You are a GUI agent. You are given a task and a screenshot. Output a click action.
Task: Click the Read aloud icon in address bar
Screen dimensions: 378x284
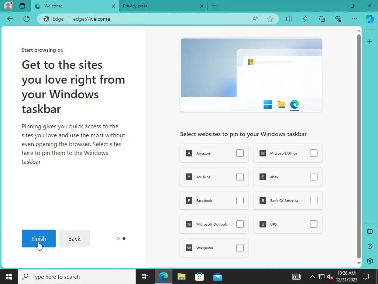[255, 19]
